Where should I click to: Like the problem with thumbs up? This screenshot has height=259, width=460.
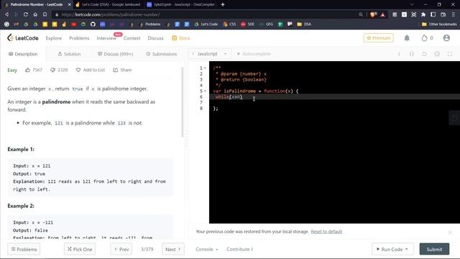pyautogui.click(x=27, y=70)
